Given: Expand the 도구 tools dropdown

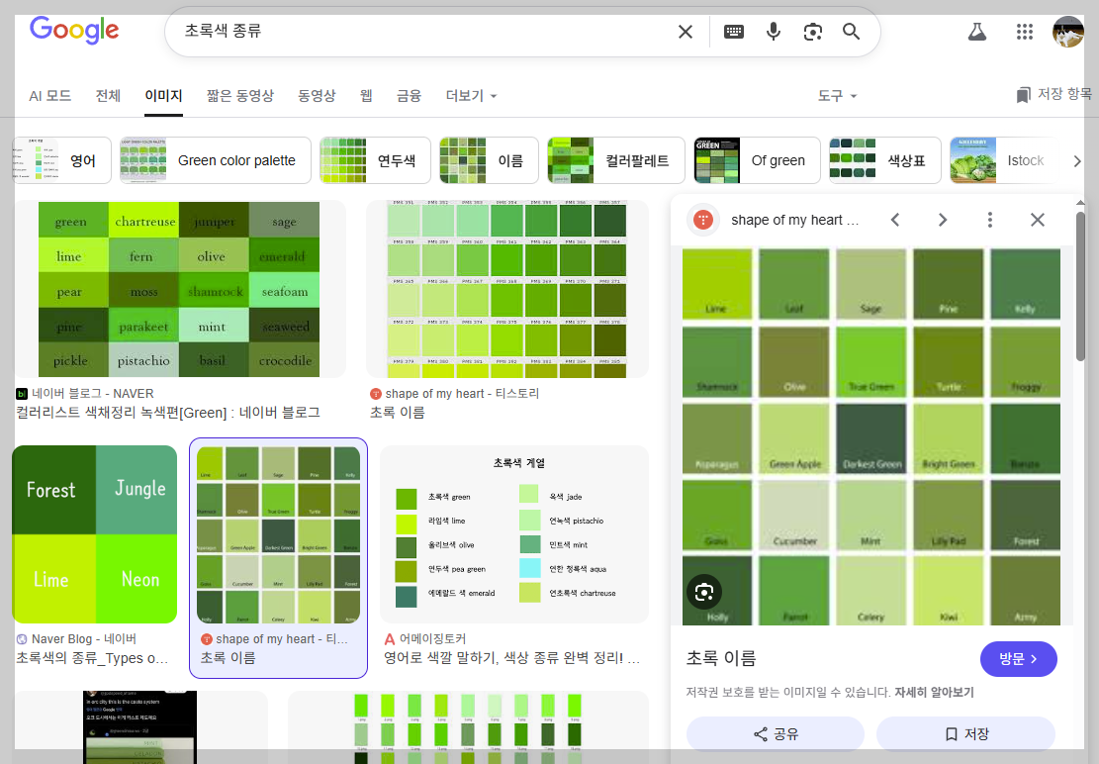Looking at the screenshot, I should 837,95.
